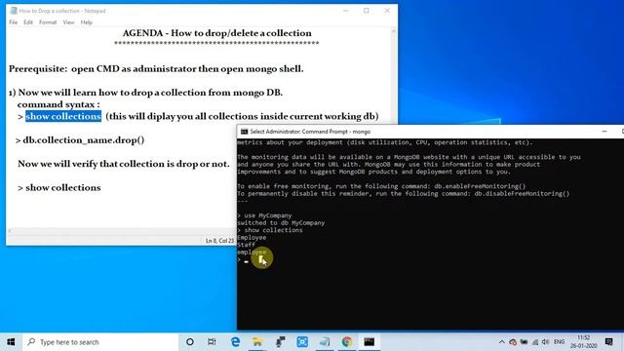Click the ENG language indicator
This screenshot has width=624, height=351.
point(559,342)
